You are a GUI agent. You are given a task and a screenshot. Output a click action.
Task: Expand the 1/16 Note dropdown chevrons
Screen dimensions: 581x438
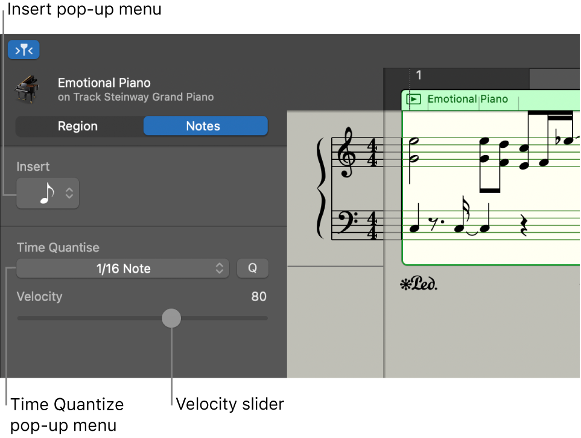[221, 268]
